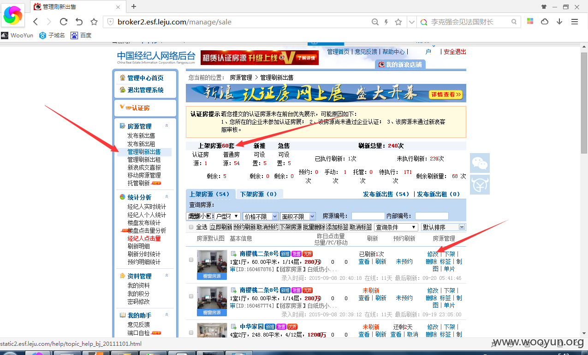Screen dimensions: 588x355
Task: Click the 预约刷新 batch button
Action: (244, 227)
